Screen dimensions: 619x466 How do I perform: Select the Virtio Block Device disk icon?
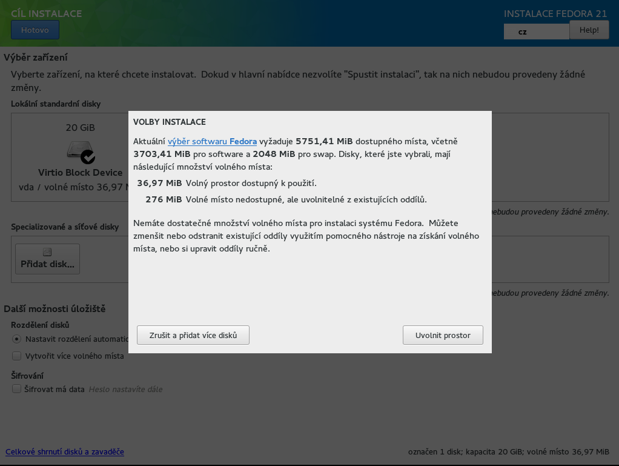click(79, 151)
